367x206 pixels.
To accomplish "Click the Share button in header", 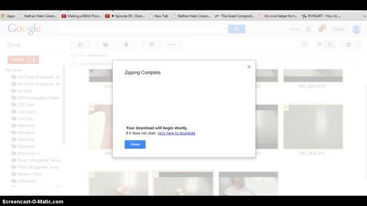I will [x=339, y=29].
